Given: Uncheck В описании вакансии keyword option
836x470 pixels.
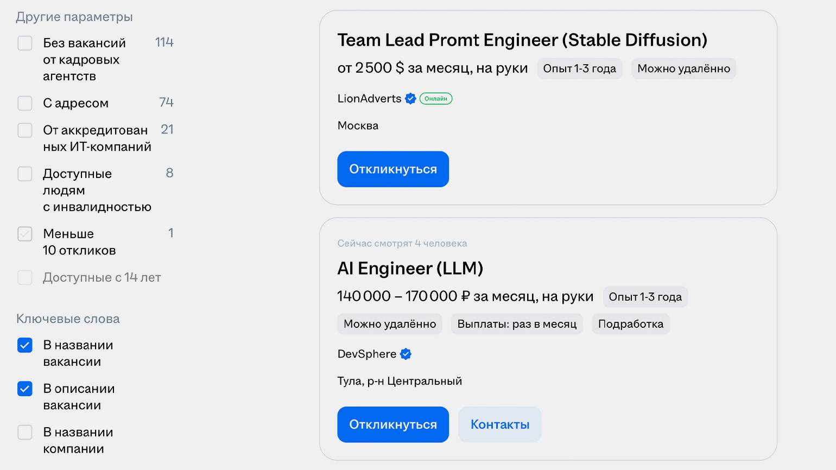Looking at the screenshot, I should click(x=25, y=389).
